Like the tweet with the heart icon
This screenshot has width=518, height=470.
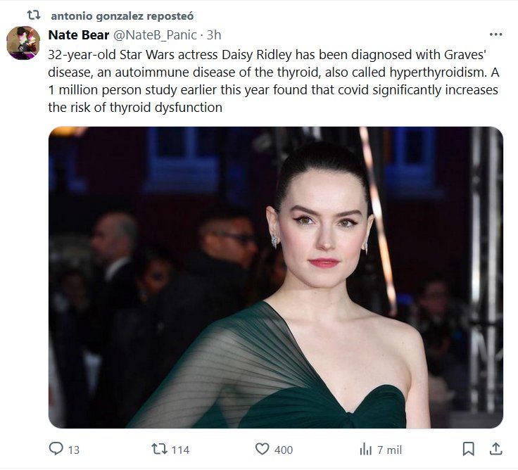pos(262,449)
